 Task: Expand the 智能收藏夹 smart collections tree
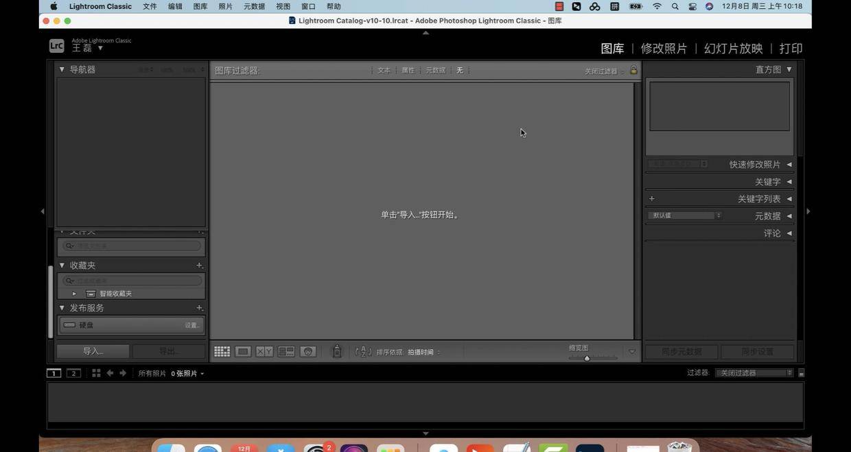(x=75, y=294)
